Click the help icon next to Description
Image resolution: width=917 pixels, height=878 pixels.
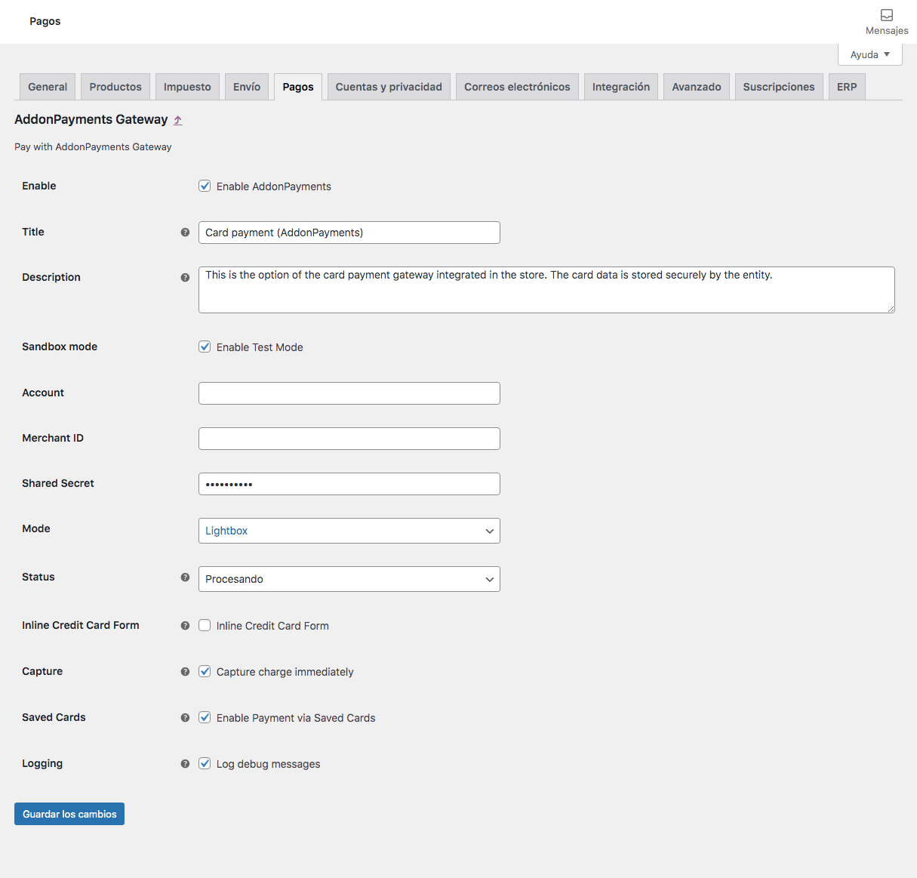[185, 278]
